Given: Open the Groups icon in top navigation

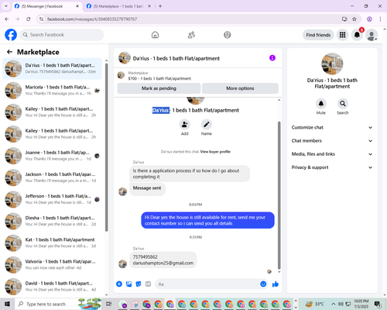Looking at the screenshot, I should click(x=228, y=35).
